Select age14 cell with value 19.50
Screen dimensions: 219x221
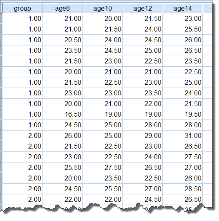click(x=183, y=114)
